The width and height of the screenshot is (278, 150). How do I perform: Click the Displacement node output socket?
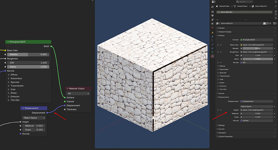47,113
